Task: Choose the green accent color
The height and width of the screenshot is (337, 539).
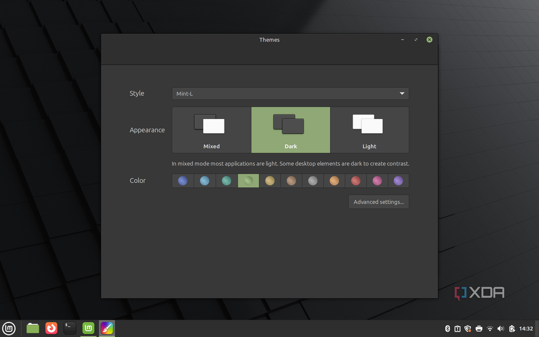Action: click(248, 180)
